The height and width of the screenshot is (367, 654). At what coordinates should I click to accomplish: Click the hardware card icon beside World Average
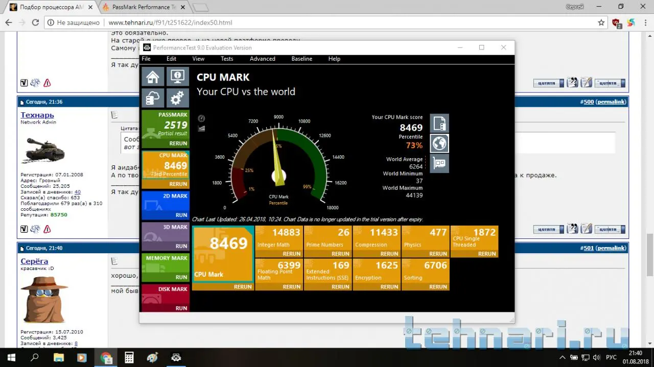click(439, 163)
